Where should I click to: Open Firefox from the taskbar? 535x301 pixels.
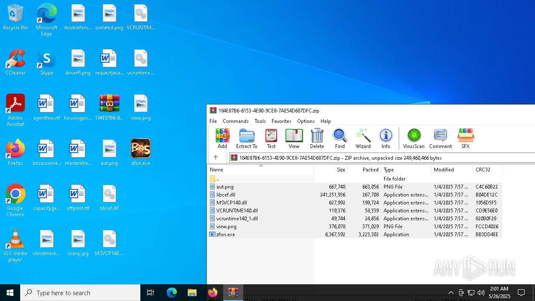213,293
